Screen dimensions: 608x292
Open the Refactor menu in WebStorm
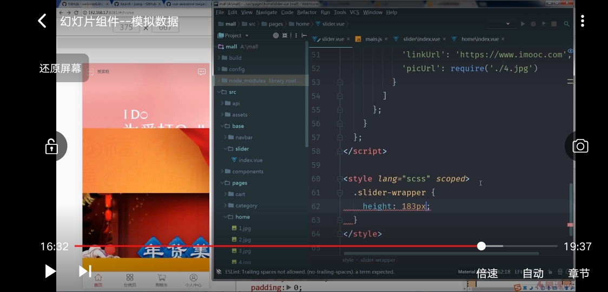(x=307, y=12)
